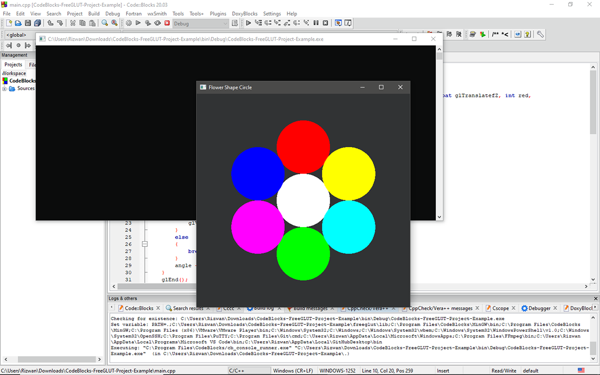Click the Save file toolbar icon
The height and width of the screenshot is (375, 600).
[28, 23]
